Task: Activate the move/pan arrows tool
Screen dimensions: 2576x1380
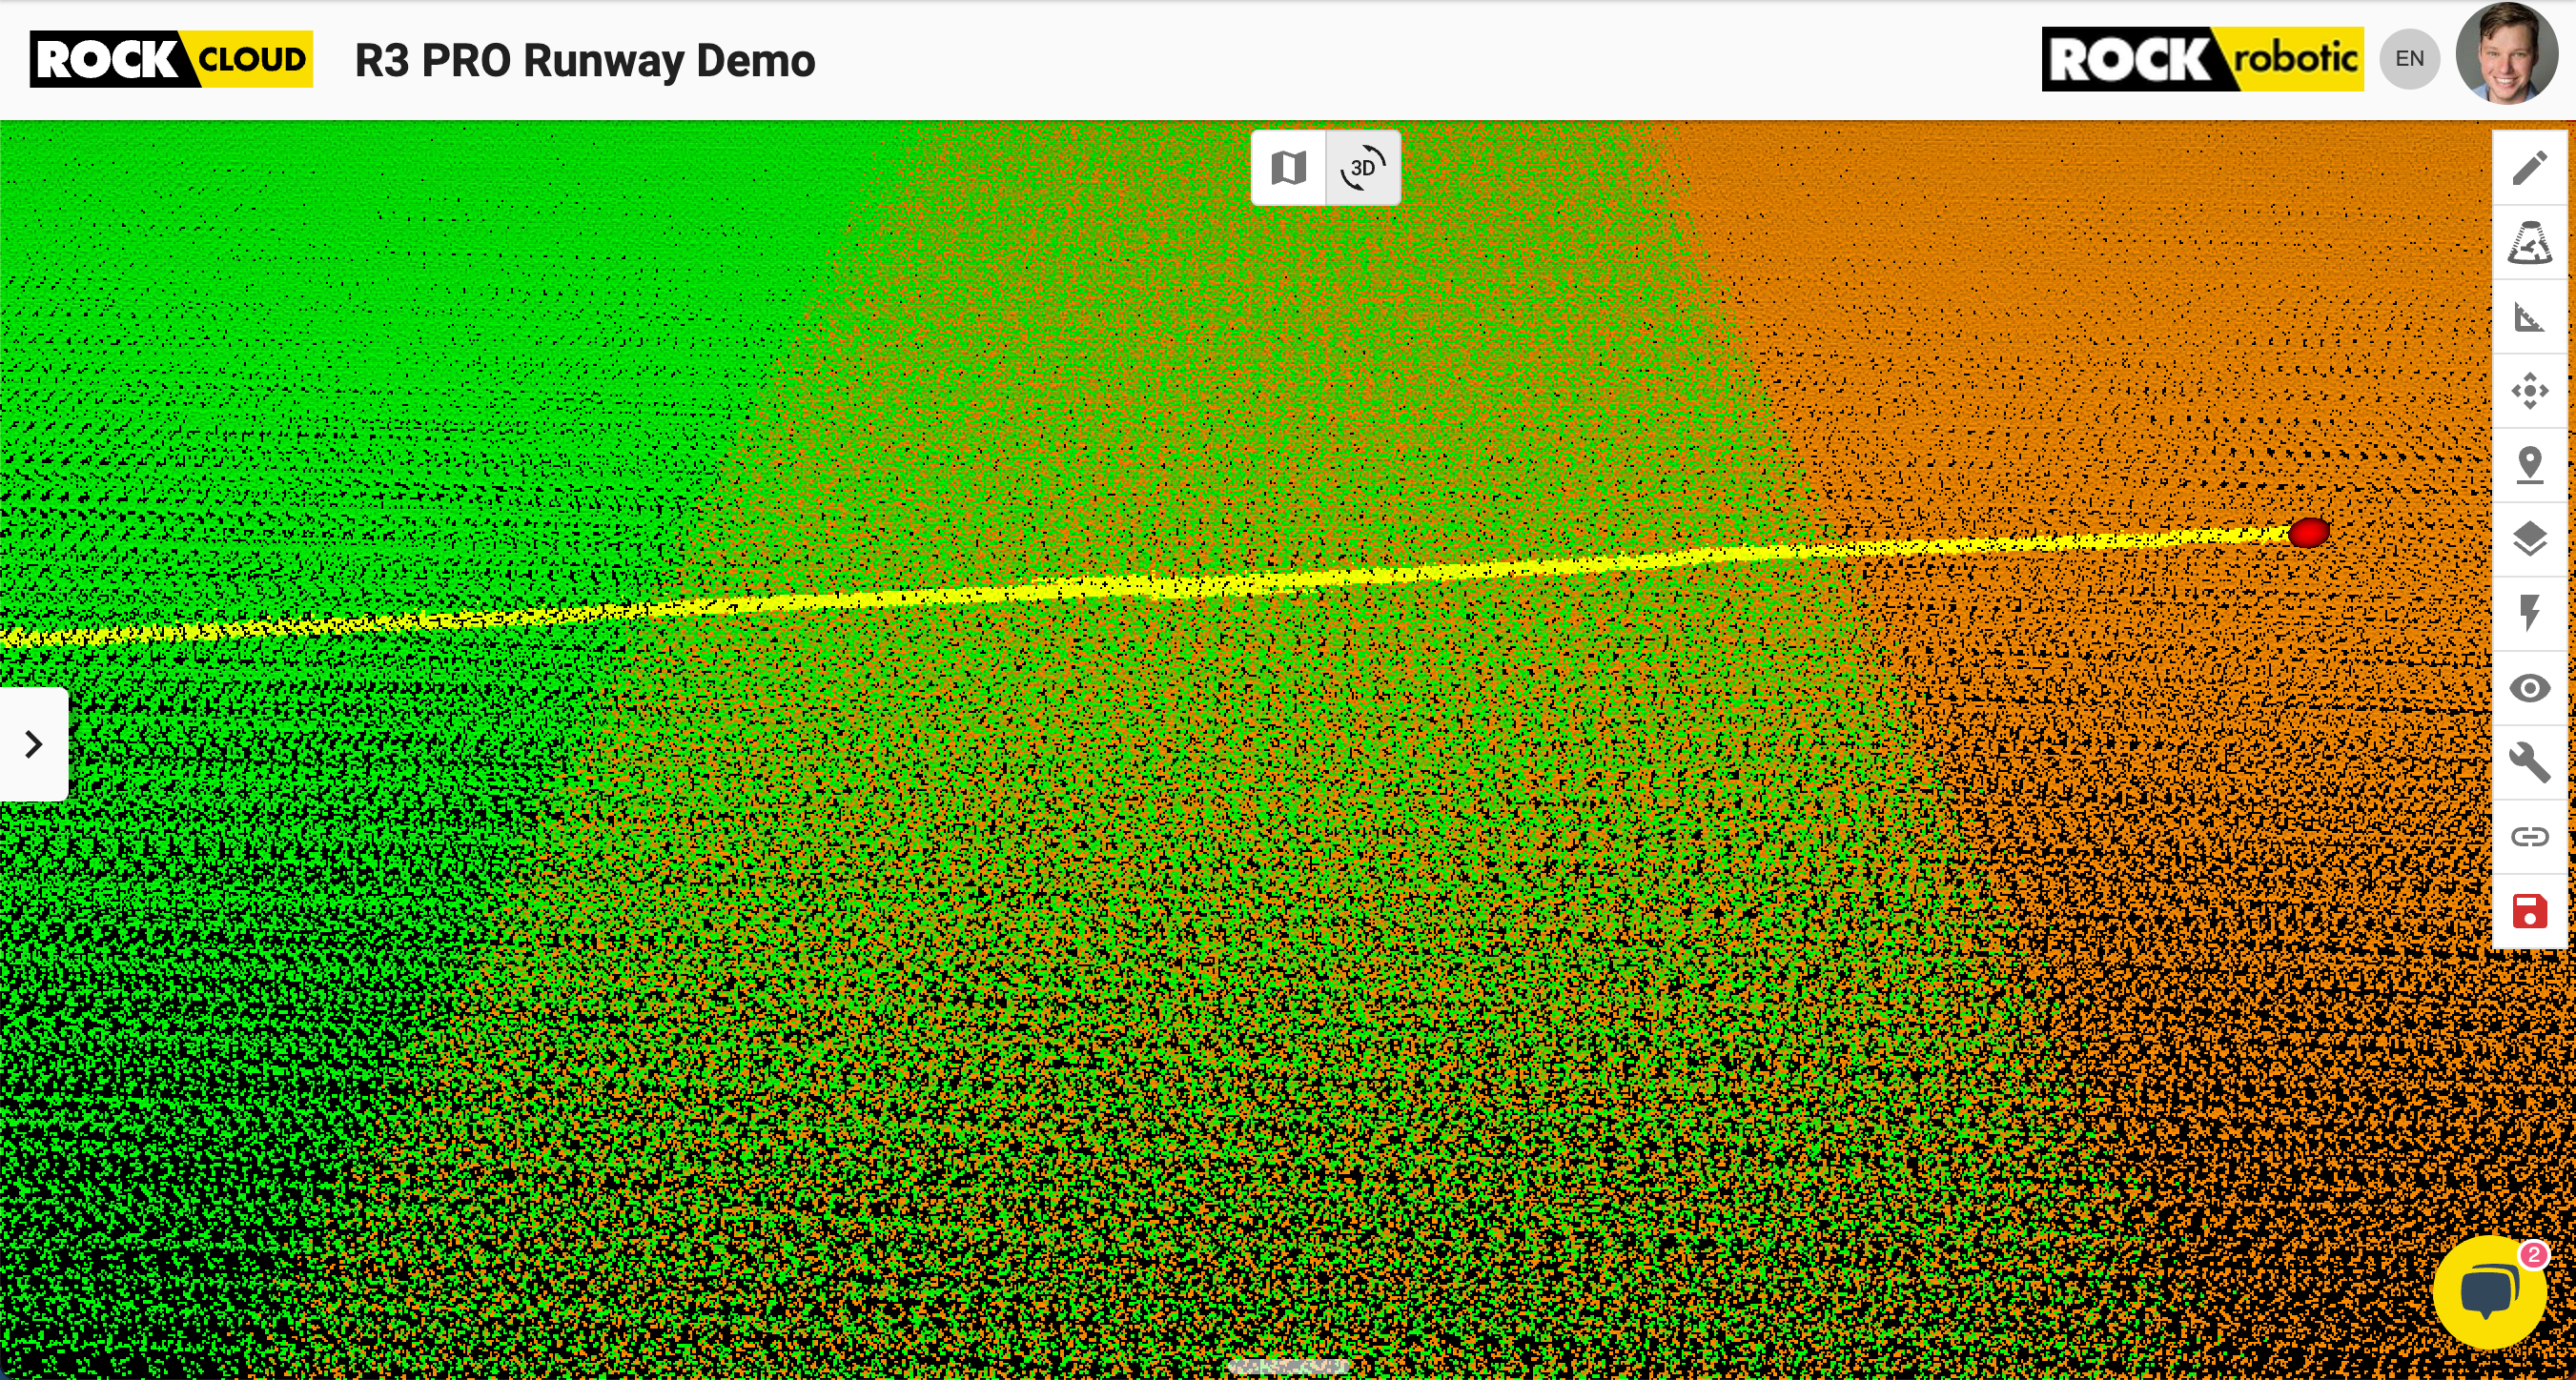Action: (2529, 391)
